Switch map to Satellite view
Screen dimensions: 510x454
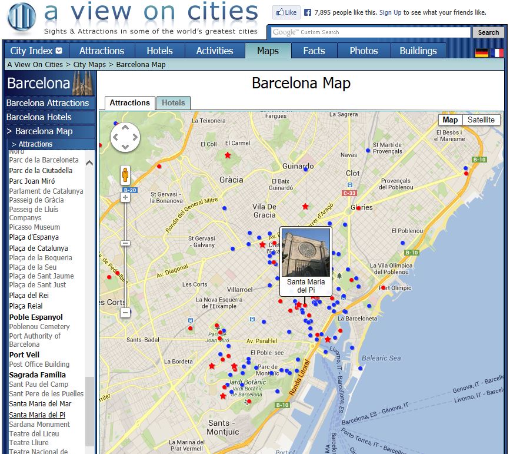[x=481, y=120]
